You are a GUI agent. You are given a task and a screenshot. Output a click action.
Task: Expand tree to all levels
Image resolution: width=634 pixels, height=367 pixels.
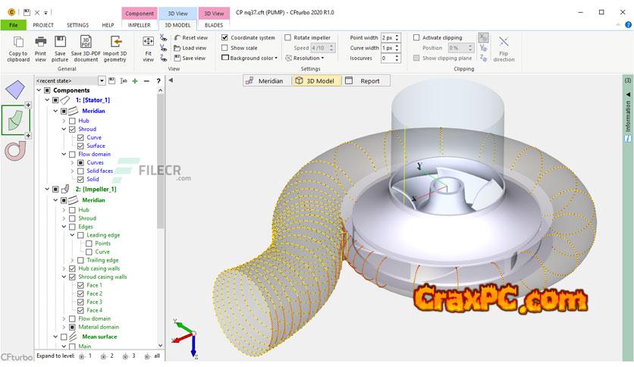pos(153,356)
